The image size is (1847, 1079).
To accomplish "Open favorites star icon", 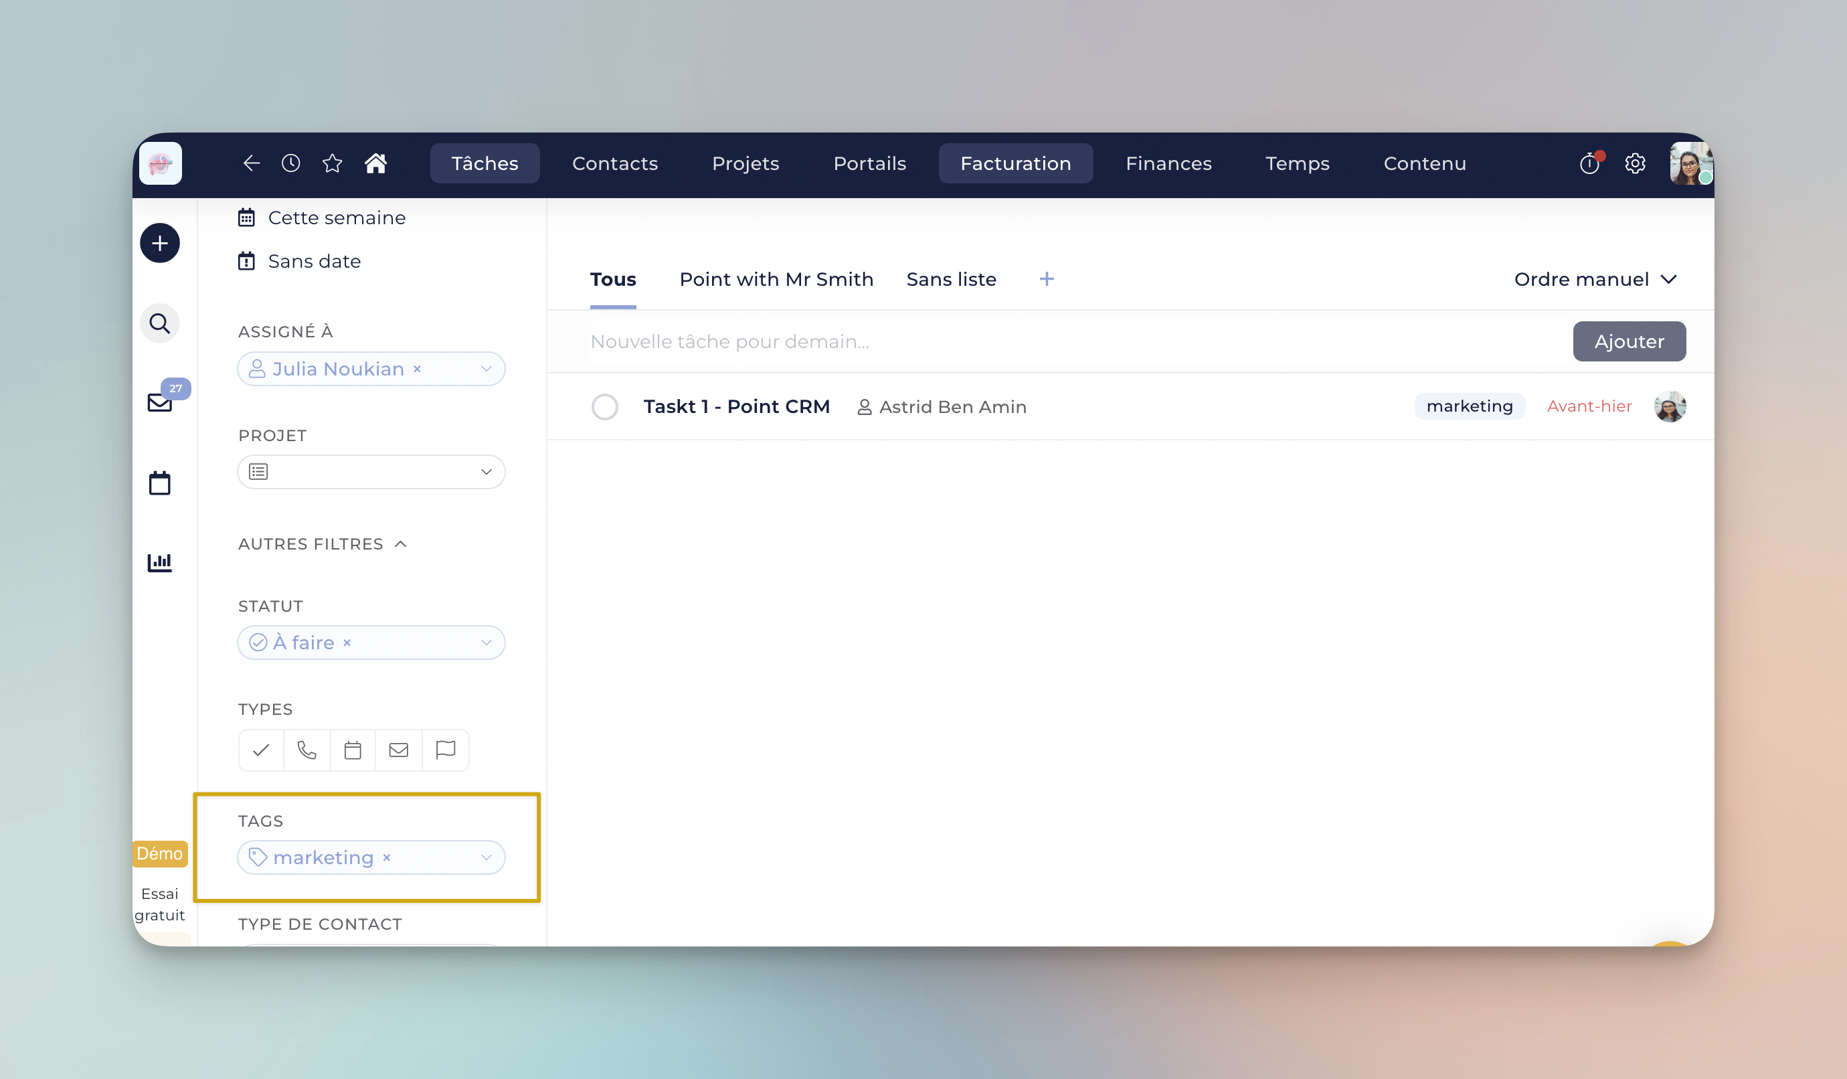I will point(332,163).
